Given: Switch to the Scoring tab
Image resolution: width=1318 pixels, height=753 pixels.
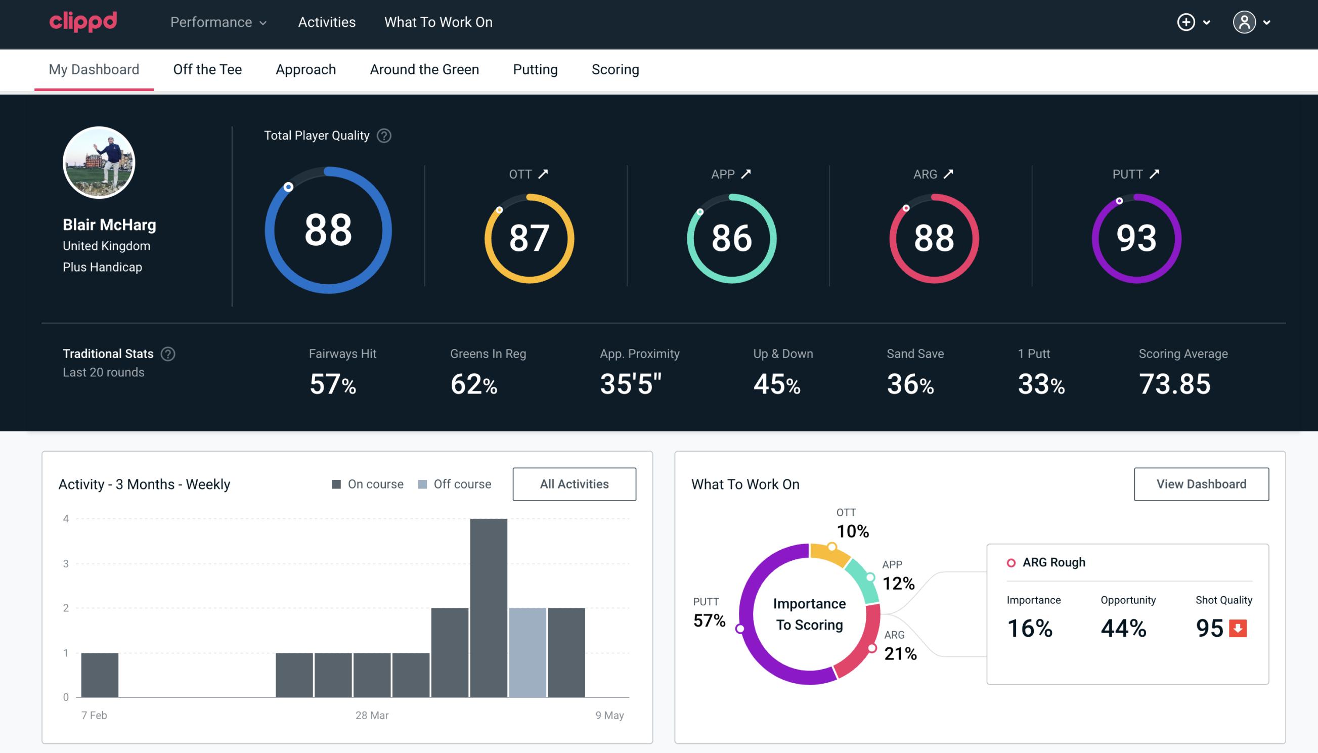Looking at the screenshot, I should pyautogui.click(x=614, y=69).
